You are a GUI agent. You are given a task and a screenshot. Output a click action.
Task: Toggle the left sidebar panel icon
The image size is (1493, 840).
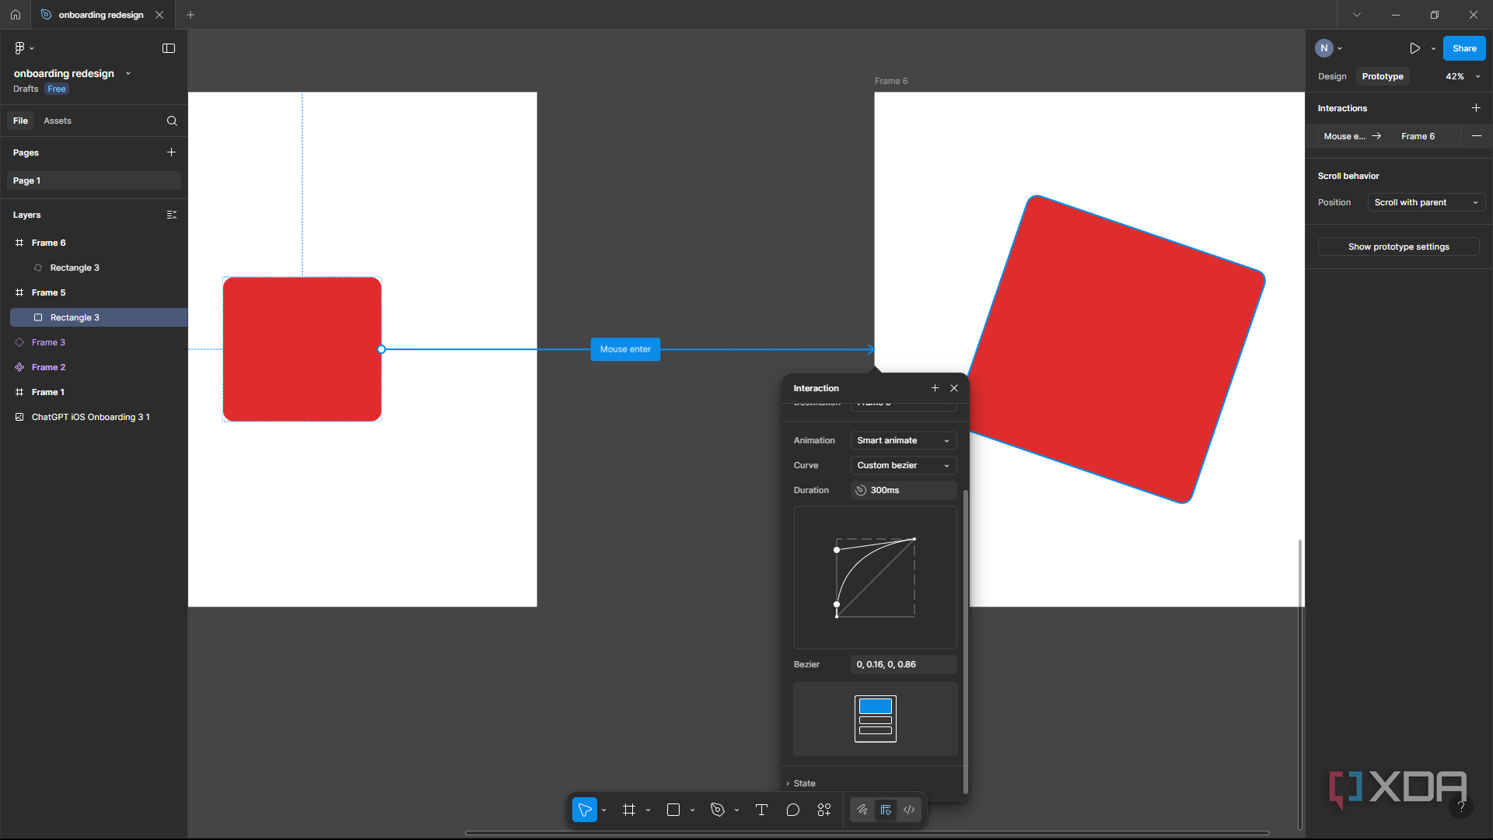[169, 48]
